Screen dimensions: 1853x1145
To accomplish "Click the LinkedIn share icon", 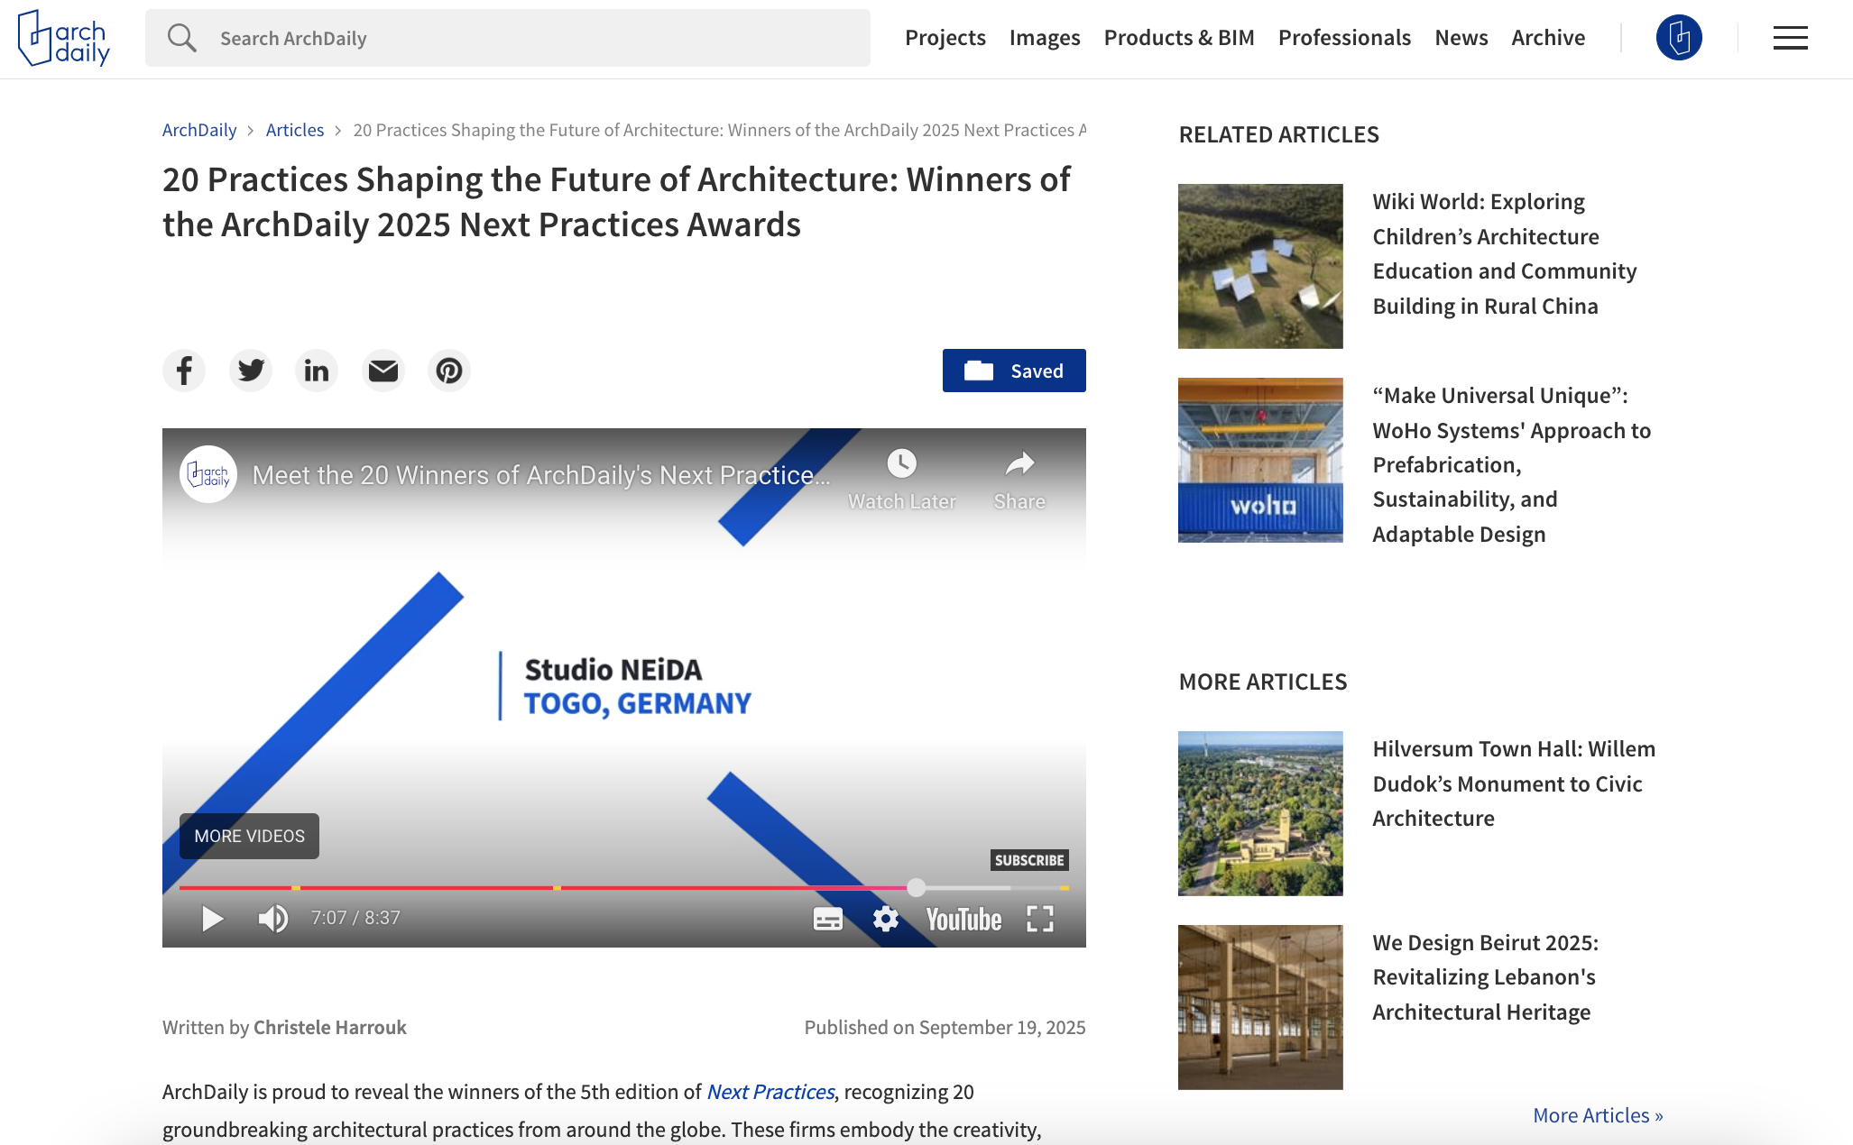I will tap(317, 371).
